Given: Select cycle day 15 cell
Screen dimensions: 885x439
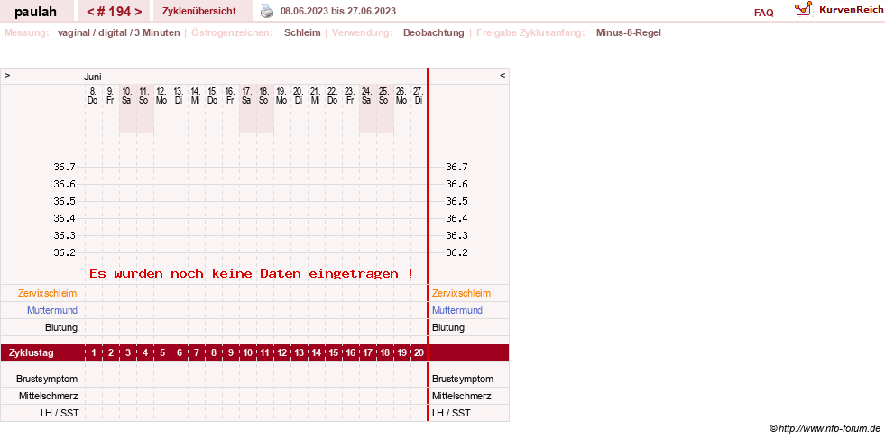Looking at the screenshot, I should point(333,353).
